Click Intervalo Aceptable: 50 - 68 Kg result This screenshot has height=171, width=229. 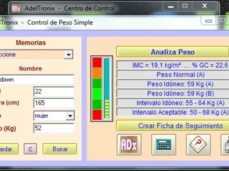(173, 112)
